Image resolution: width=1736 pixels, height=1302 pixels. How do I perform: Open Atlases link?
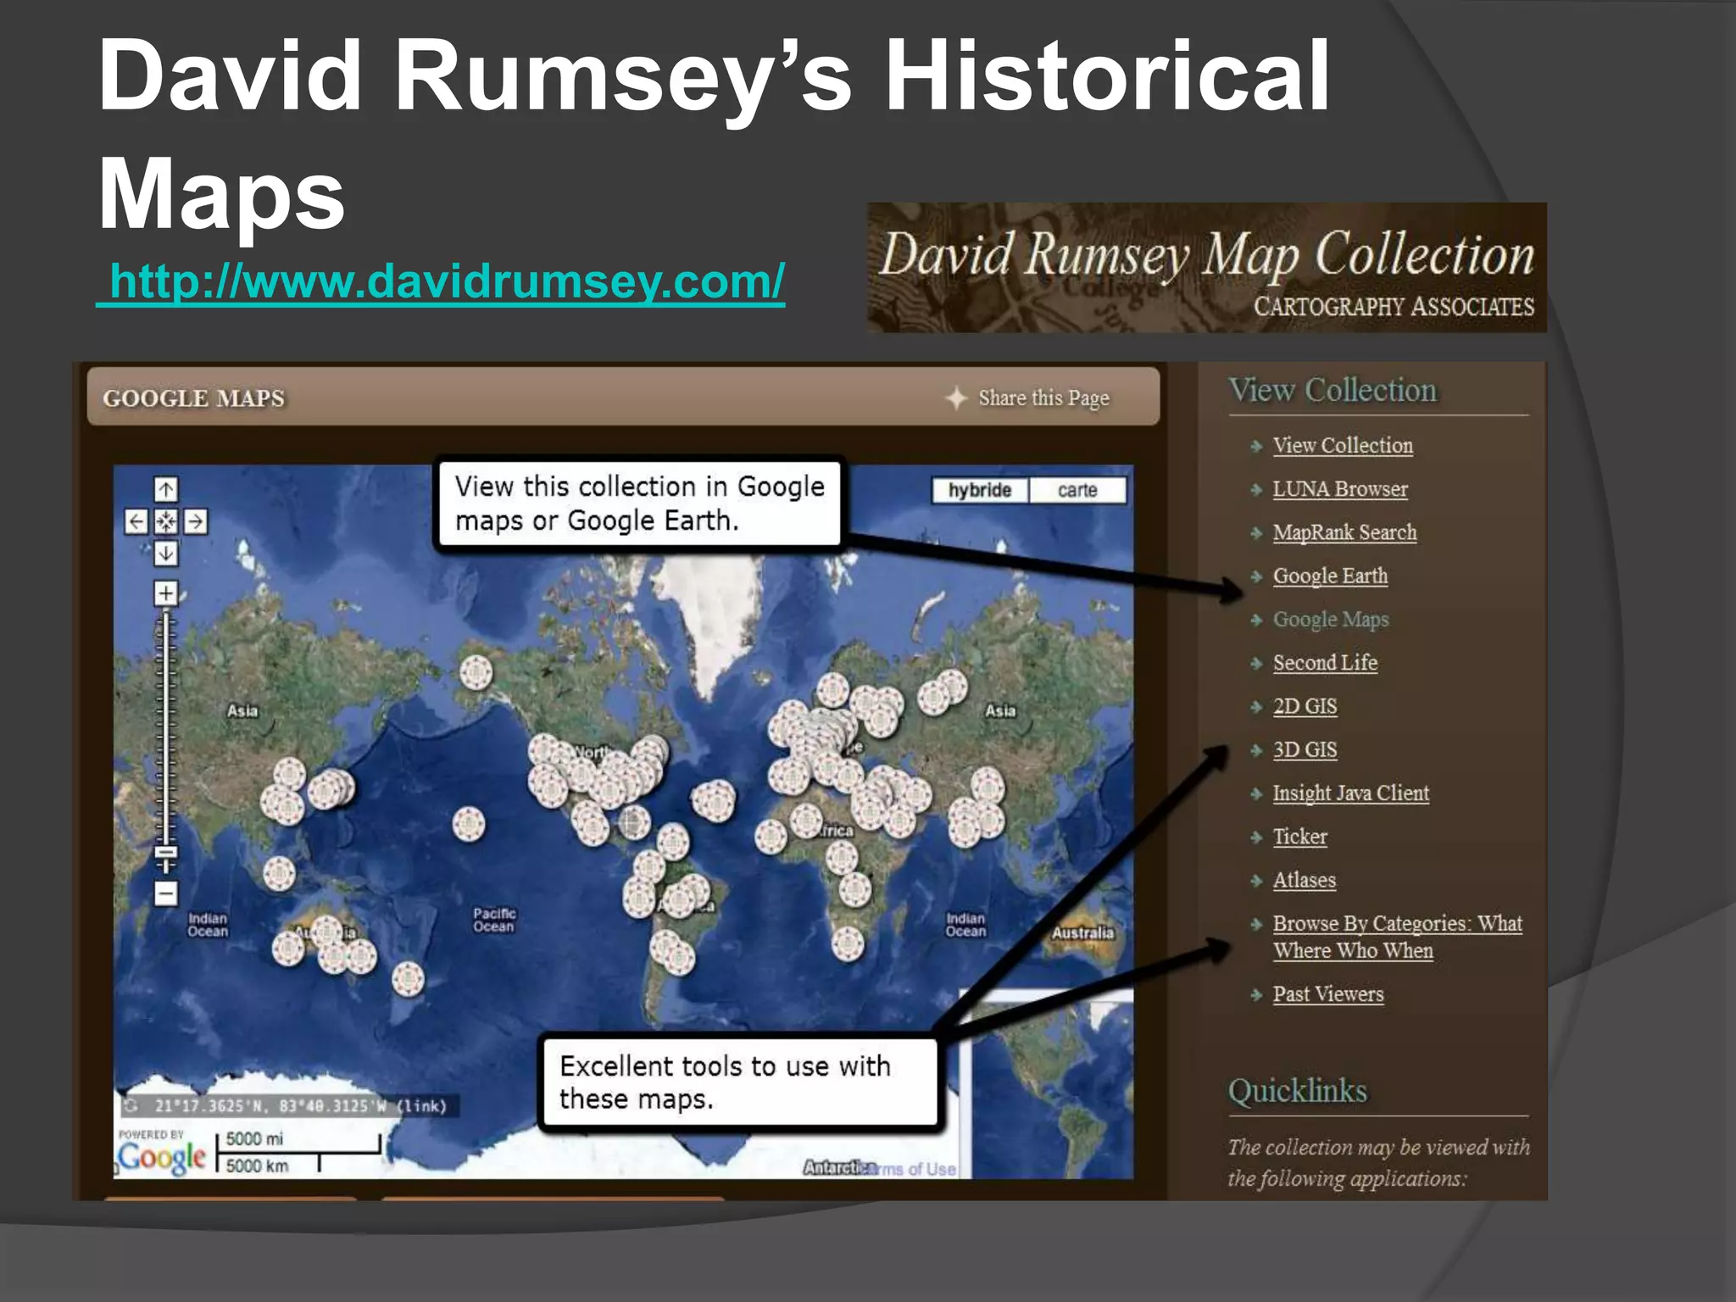(x=1304, y=880)
